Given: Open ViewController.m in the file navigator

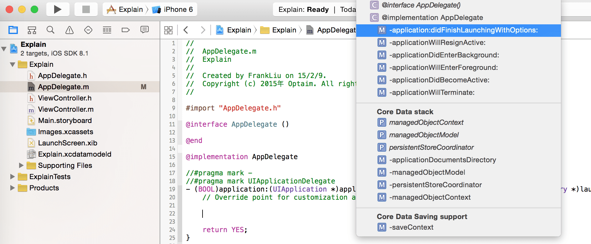Looking at the screenshot, I should (66, 109).
